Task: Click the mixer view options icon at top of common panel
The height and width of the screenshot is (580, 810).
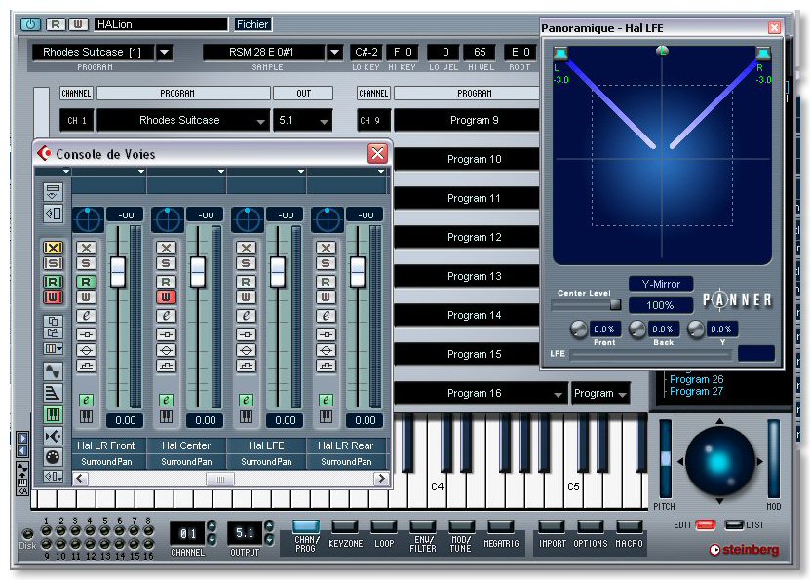Action: pyautogui.click(x=53, y=192)
